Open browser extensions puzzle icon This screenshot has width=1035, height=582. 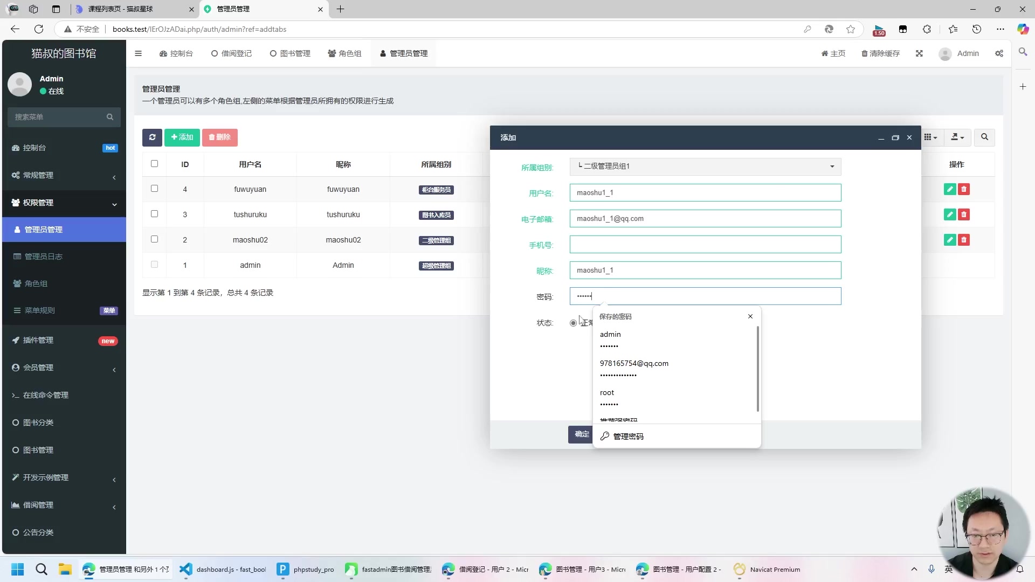(927, 29)
